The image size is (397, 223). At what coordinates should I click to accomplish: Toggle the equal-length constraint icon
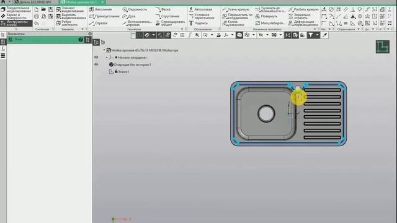tap(346, 24)
